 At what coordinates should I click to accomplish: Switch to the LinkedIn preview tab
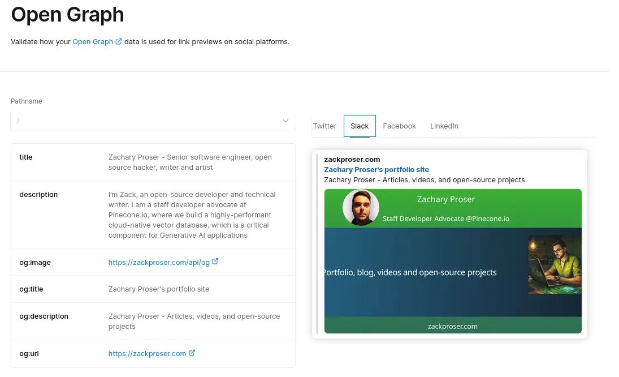[444, 126]
